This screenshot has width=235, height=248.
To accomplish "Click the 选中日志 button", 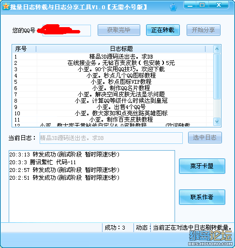I will 205,138.
